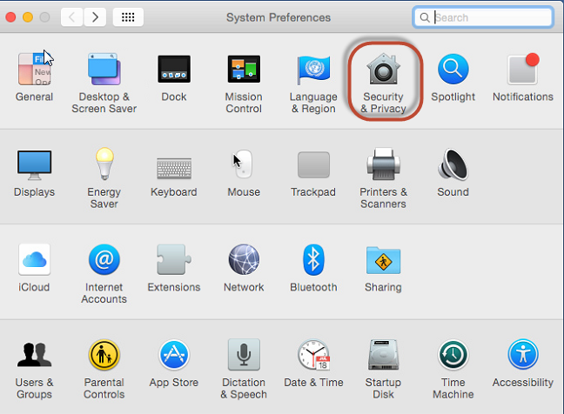The width and height of the screenshot is (564, 414).
Task: Click the Search field
Action: pos(483,17)
